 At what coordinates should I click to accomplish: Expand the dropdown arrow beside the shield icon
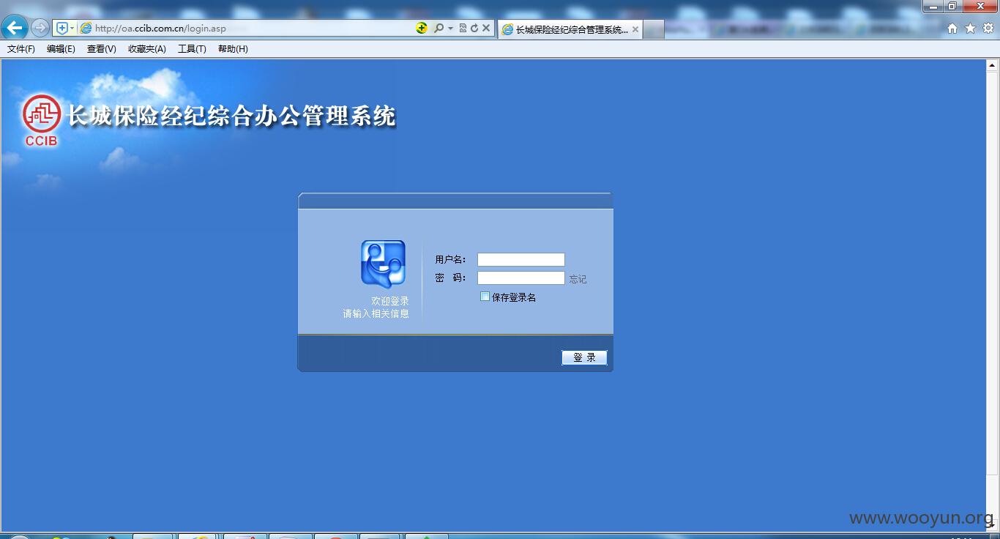(72, 28)
